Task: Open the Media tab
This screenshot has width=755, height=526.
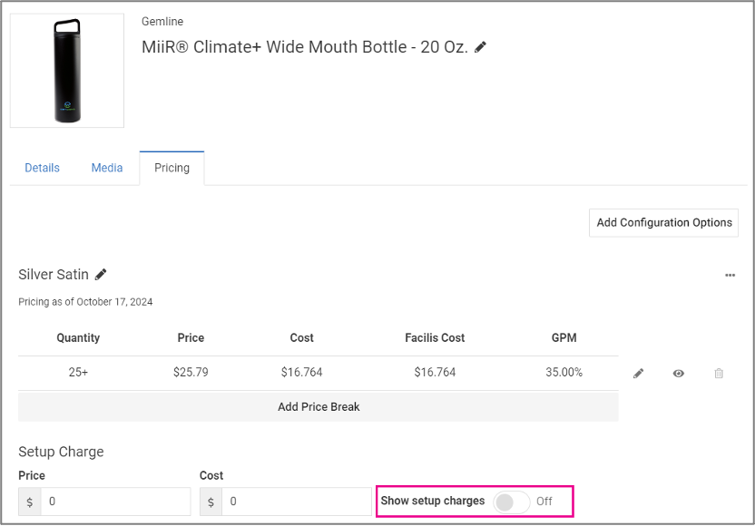Action: (107, 168)
